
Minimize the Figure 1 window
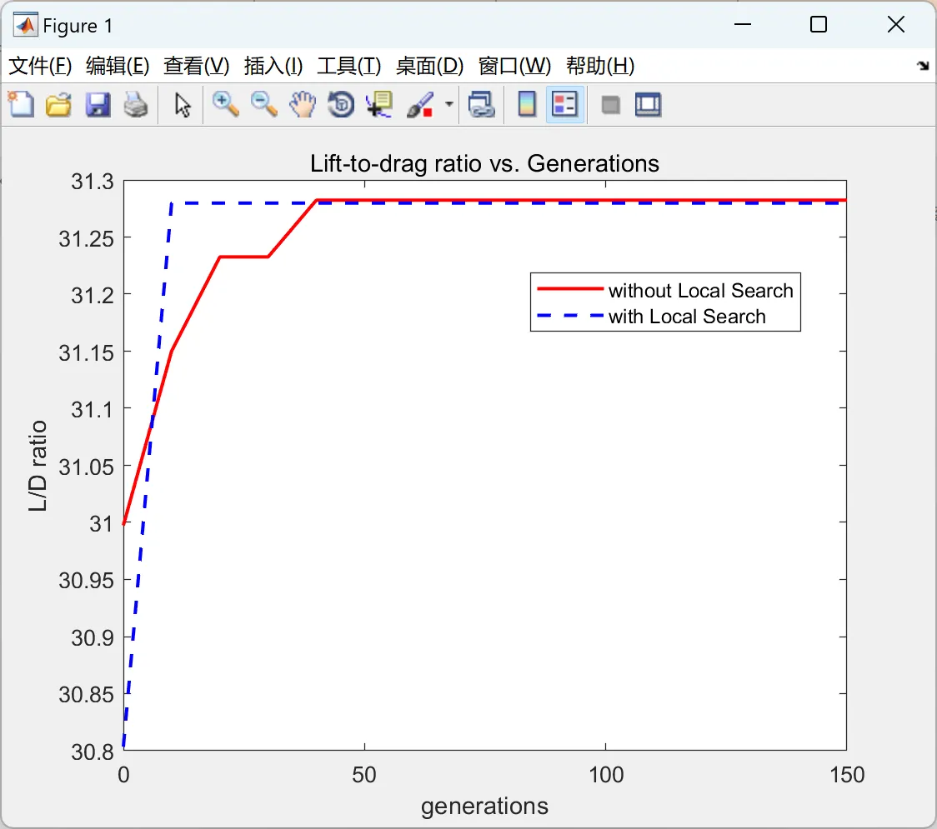(742, 24)
